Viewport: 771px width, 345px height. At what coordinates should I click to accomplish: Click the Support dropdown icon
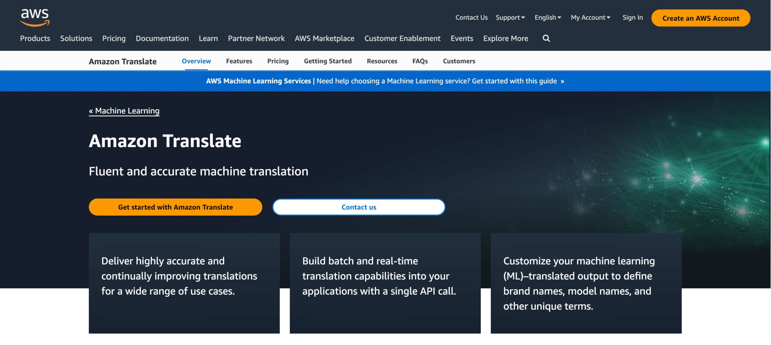(x=523, y=17)
